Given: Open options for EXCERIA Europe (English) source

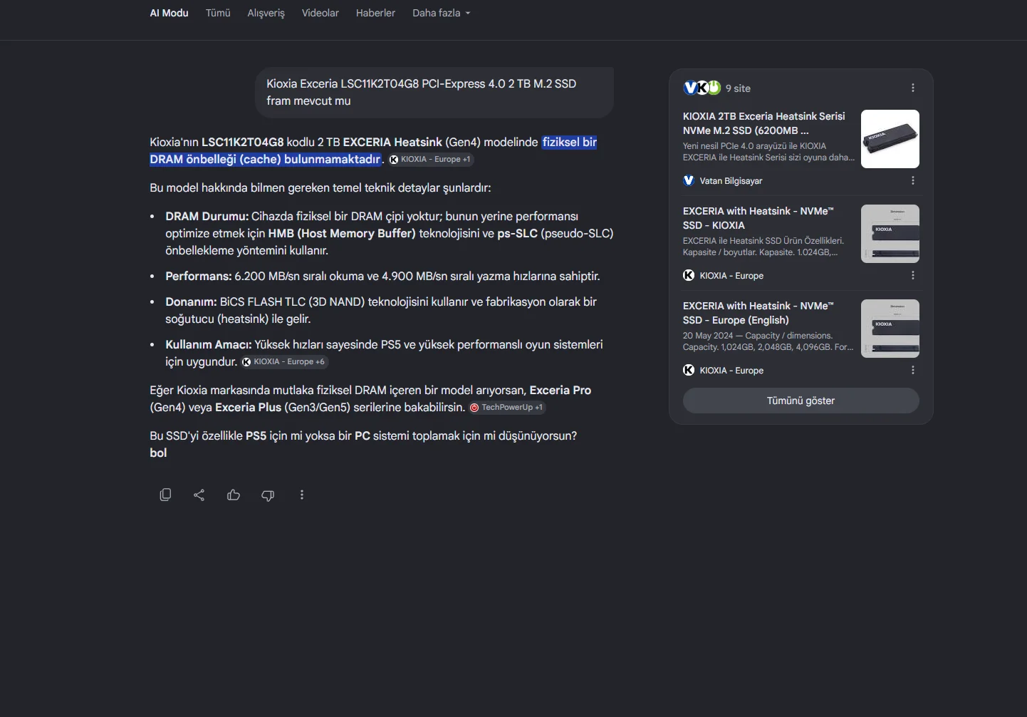Looking at the screenshot, I should tap(913, 370).
